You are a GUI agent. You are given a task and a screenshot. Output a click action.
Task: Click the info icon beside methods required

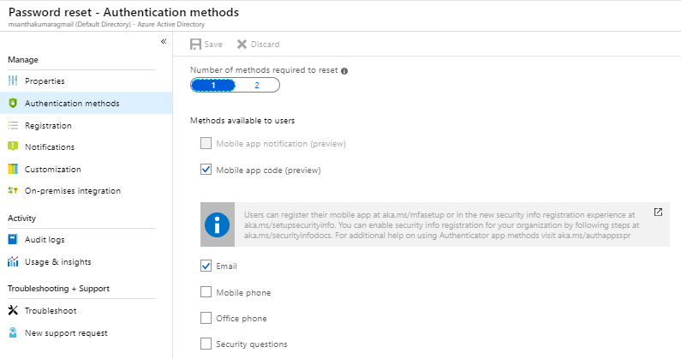344,71
